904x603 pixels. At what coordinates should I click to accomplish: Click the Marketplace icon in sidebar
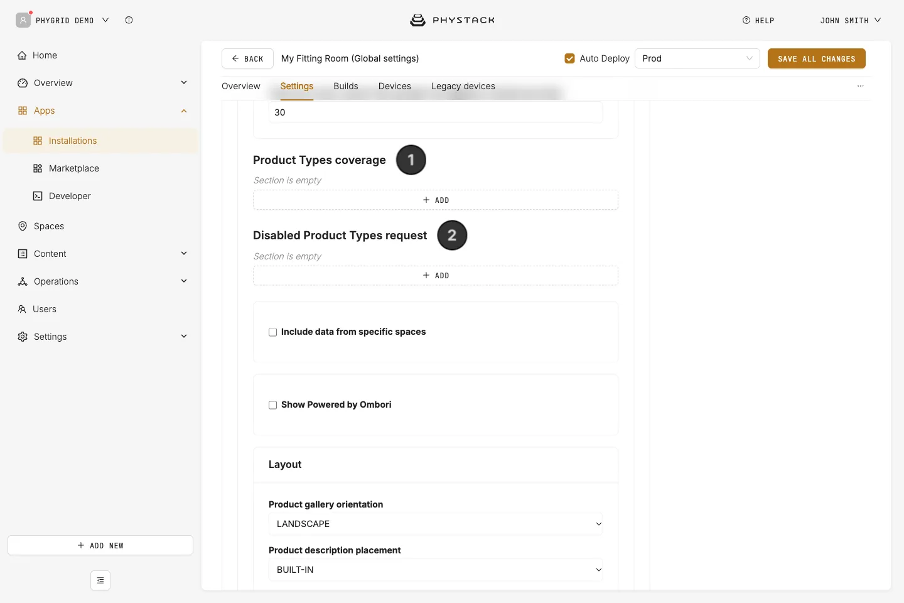pyautogui.click(x=38, y=168)
